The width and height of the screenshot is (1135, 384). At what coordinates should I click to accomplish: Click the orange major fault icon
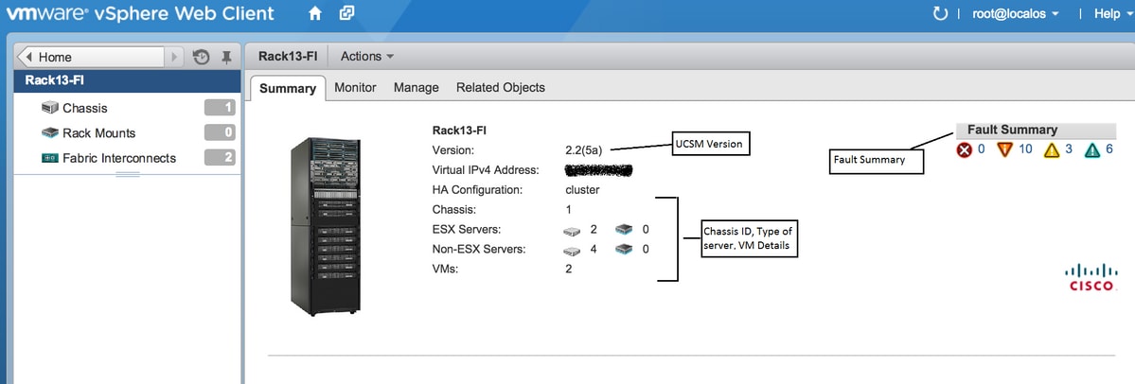click(1004, 149)
